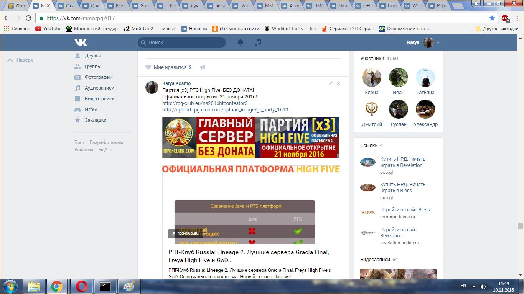Open the notifications bell
This screenshot has height=294, width=524.
click(x=241, y=42)
